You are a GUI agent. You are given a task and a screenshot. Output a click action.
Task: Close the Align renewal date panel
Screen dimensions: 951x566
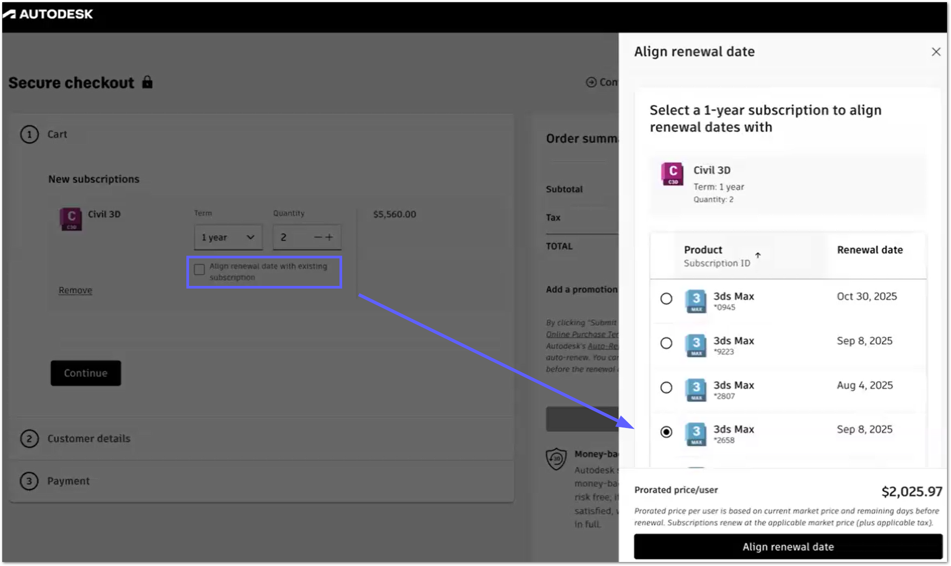936,52
